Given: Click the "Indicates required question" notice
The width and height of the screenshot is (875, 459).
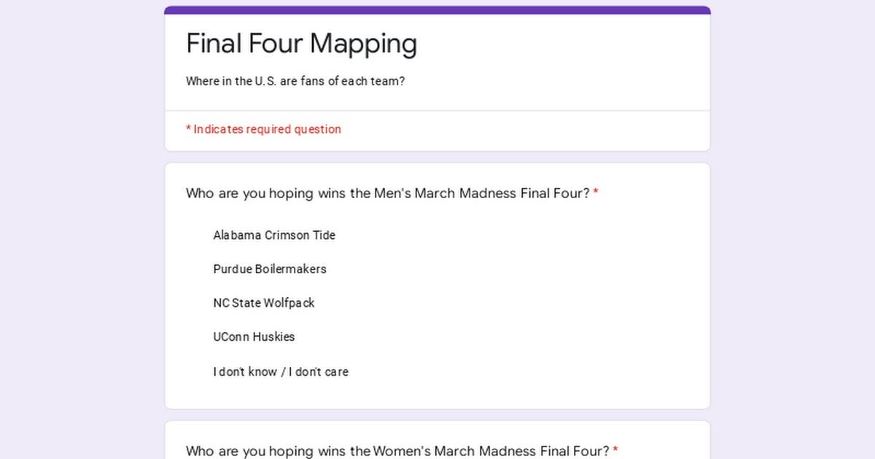Looking at the screenshot, I should (263, 129).
